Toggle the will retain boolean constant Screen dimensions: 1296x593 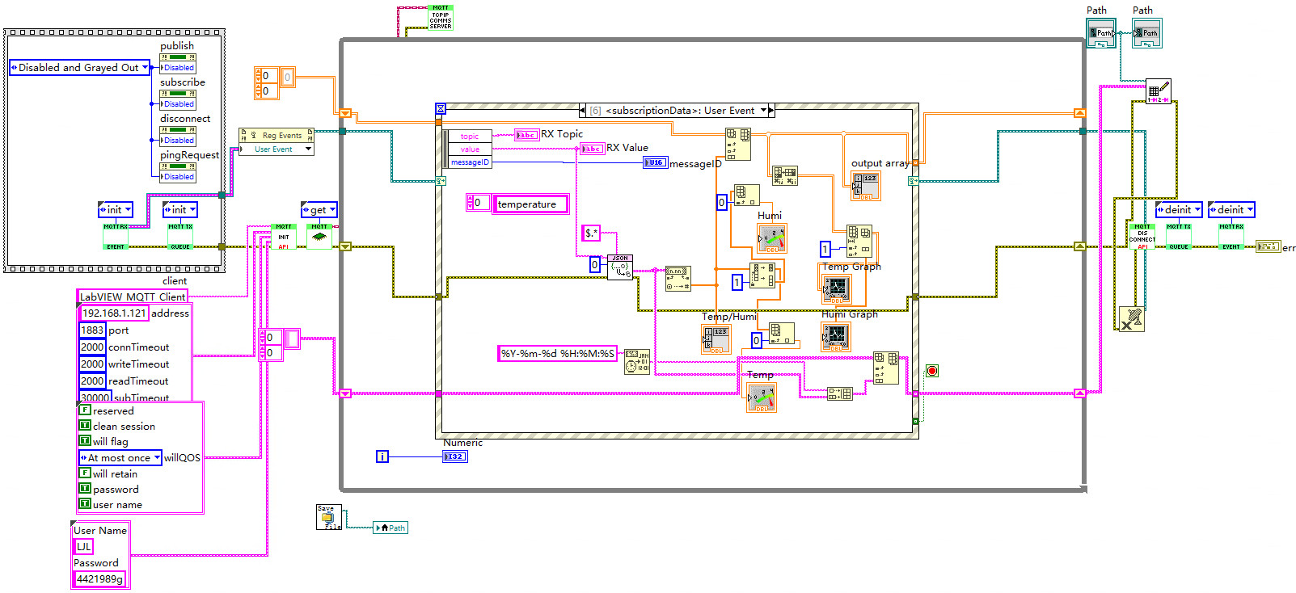pyautogui.click(x=85, y=473)
